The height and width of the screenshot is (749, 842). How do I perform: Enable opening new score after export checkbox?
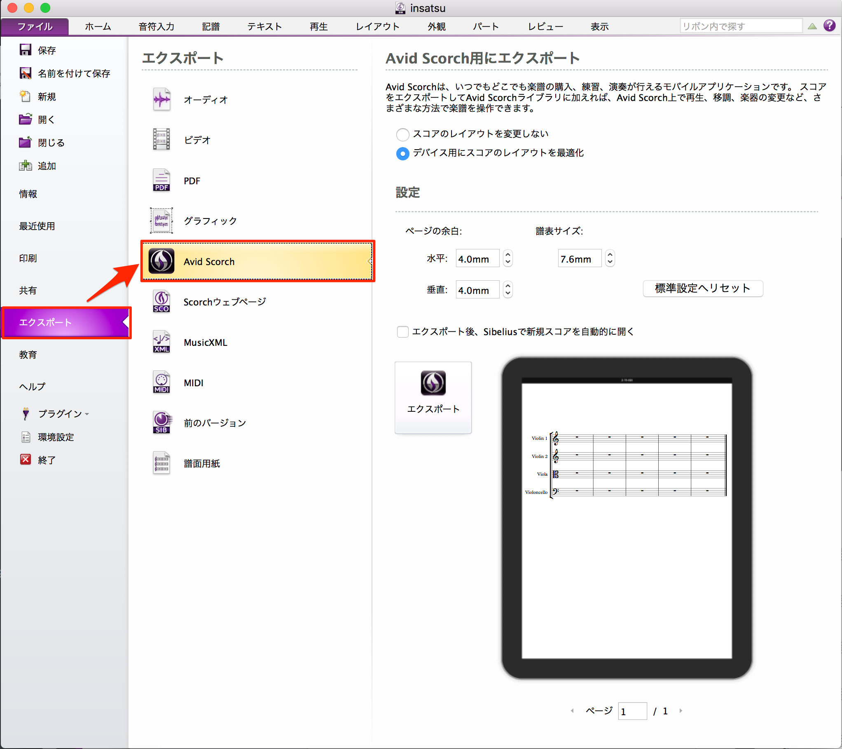click(x=402, y=331)
